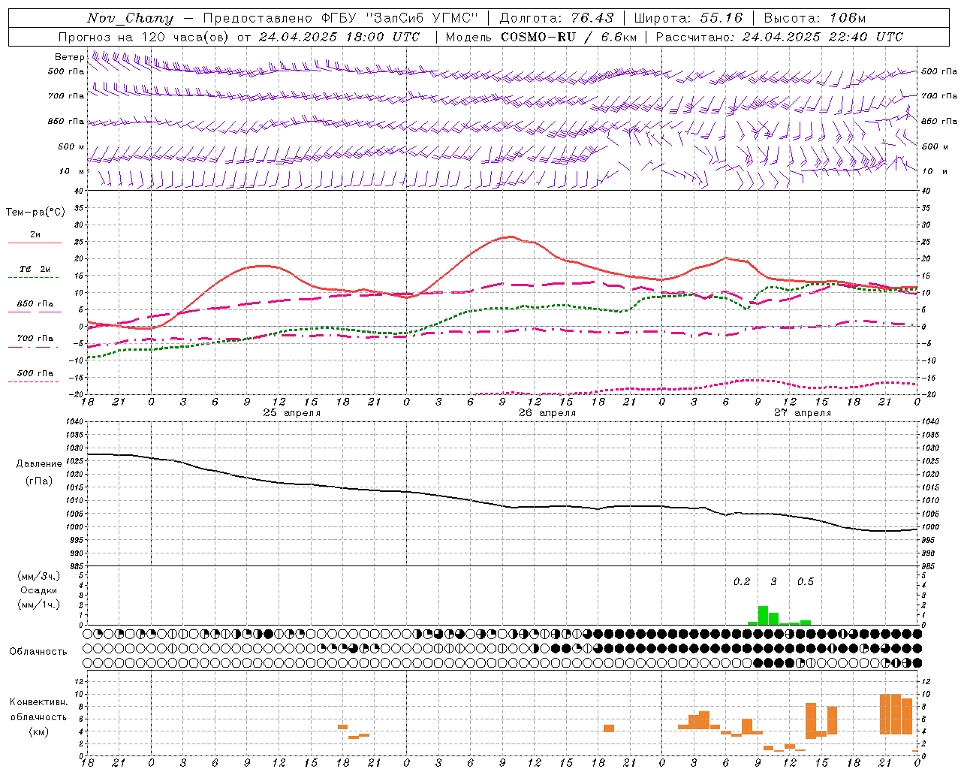
Task: Click the 'Конвективн.' convective cloud label
Action: click(x=39, y=702)
